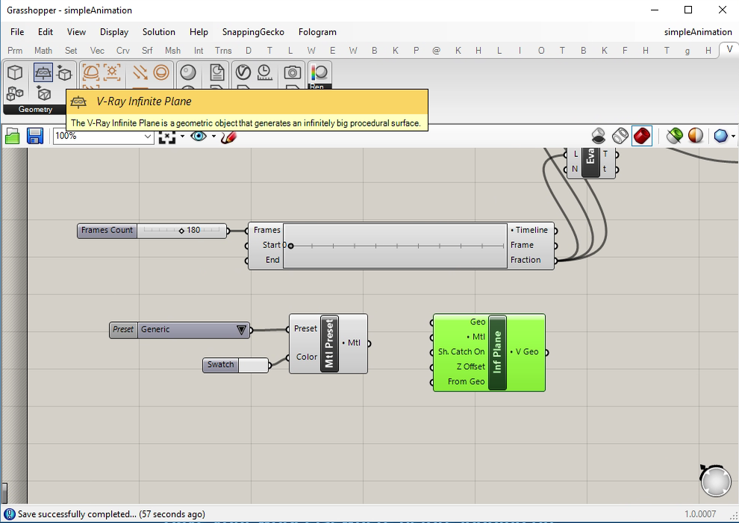Expand the preview mesh quality dropdown arrow
Screen dimensions: 739x523
pyautogui.click(x=733, y=136)
